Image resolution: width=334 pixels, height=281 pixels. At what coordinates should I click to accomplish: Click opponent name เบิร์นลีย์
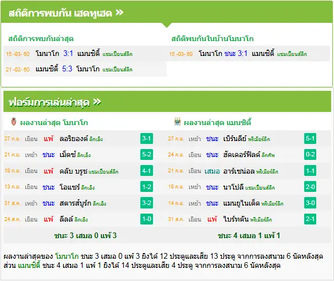pyautogui.click(x=235, y=138)
